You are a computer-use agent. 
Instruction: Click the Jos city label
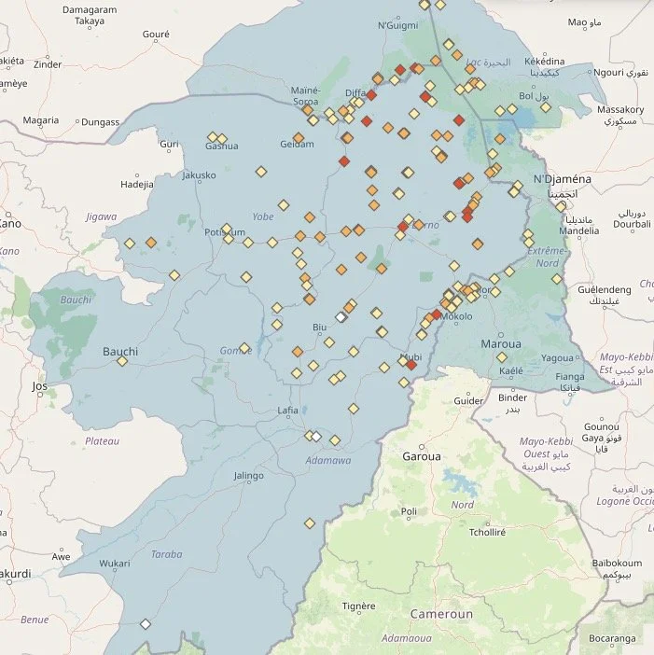coord(39,385)
